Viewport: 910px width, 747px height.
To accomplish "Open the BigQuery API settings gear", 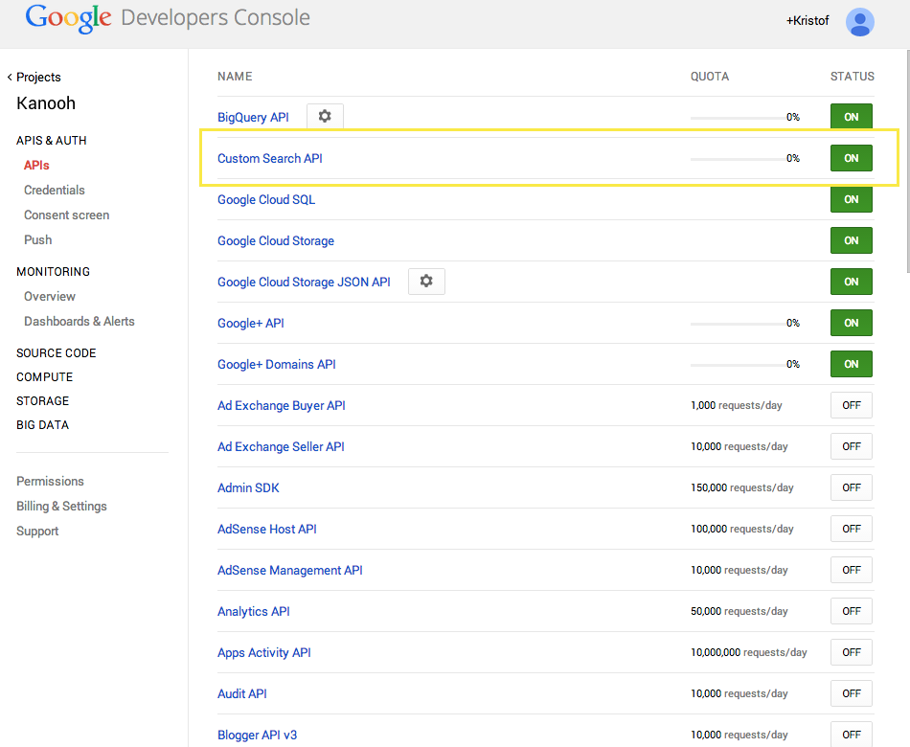I will coord(325,117).
